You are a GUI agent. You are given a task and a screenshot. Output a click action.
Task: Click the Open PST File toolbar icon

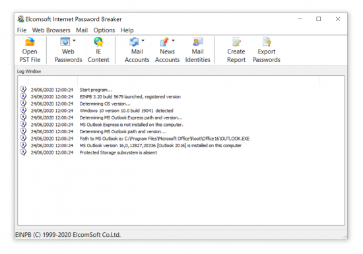coord(30,42)
